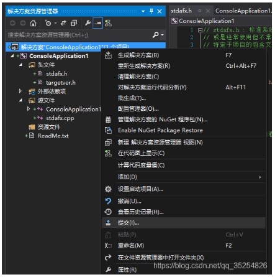This screenshot has height=277, width=275.
Task: Collapse the ConsoleApplication1 project node
Action: coord(12,56)
